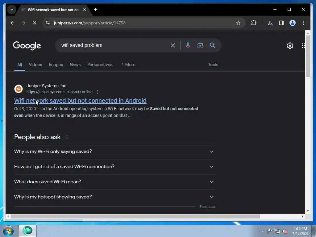Open the Windows Start button
This screenshot has height=237, width=316.
point(8,231)
